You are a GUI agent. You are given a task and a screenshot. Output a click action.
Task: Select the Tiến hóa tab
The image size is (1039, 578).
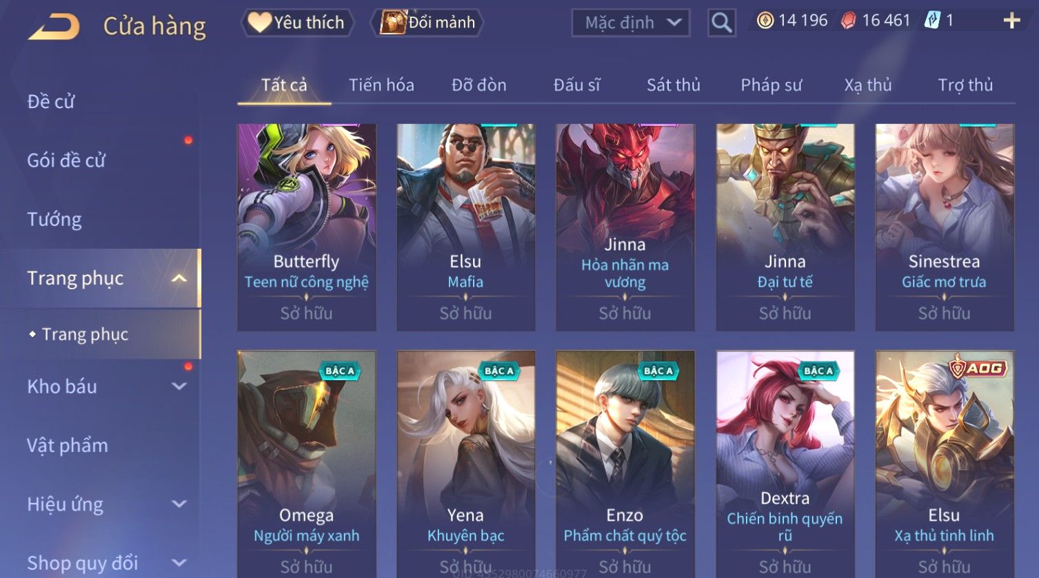tap(381, 85)
